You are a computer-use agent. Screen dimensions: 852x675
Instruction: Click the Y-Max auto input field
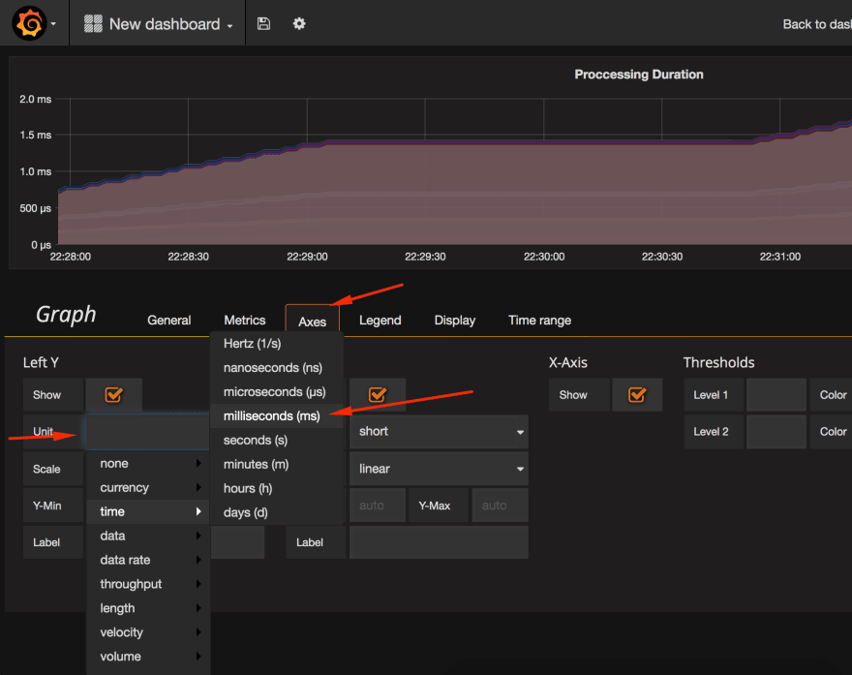coord(500,506)
